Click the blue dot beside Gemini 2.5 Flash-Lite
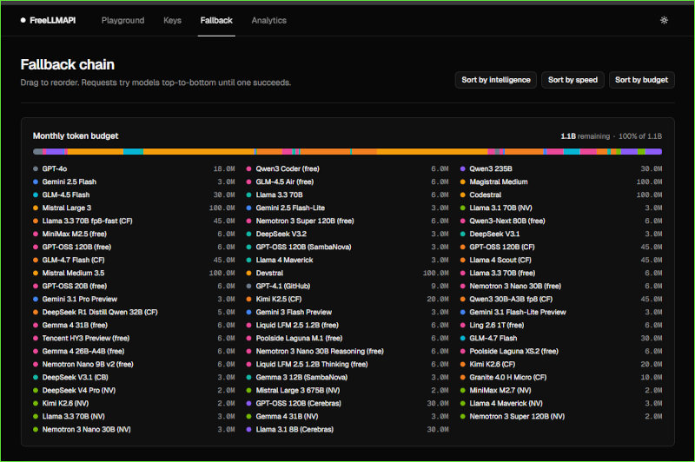 tap(248, 208)
